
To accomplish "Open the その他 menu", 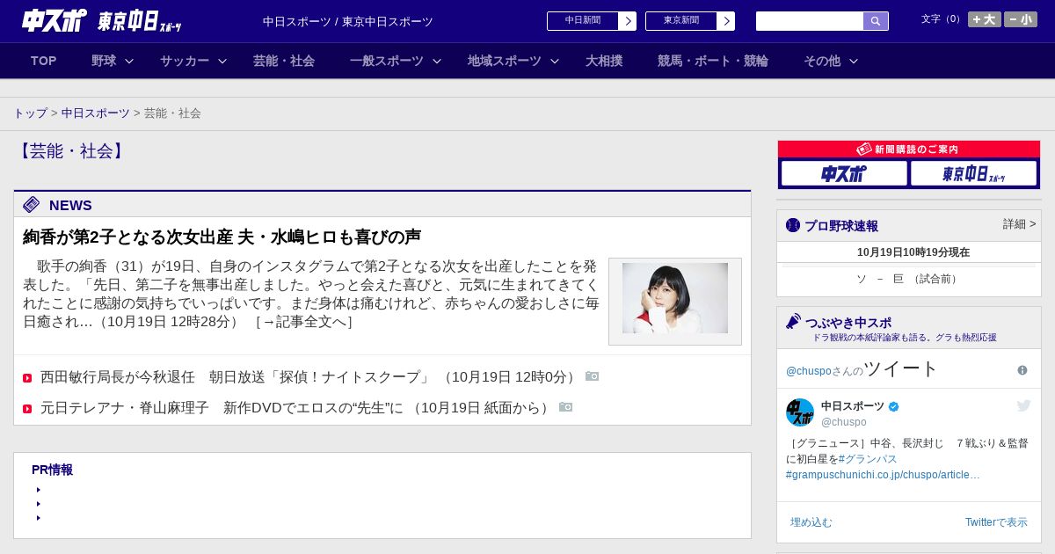I will [x=822, y=61].
